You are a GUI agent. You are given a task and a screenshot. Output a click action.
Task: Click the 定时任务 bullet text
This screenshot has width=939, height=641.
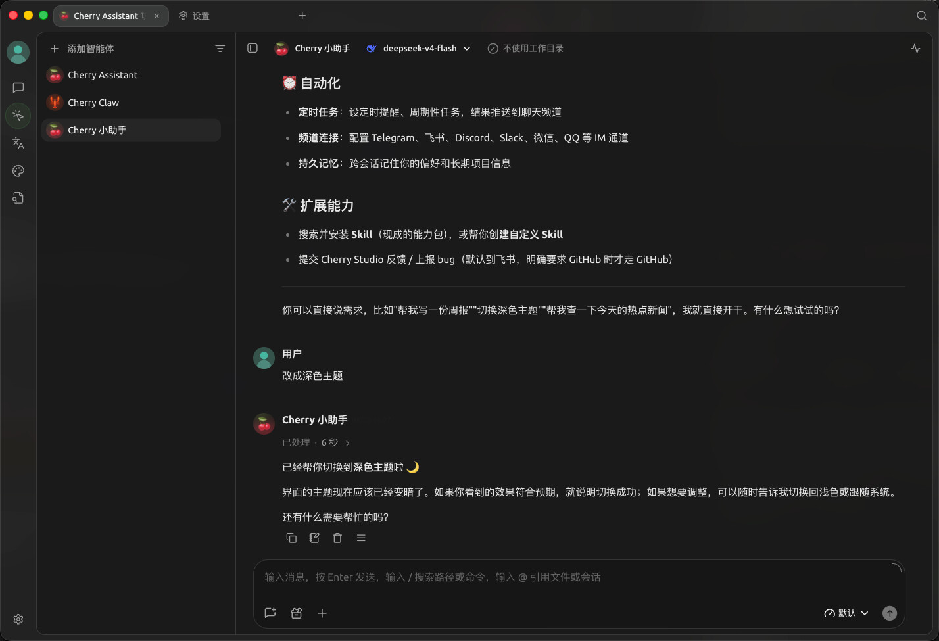pos(430,112)
